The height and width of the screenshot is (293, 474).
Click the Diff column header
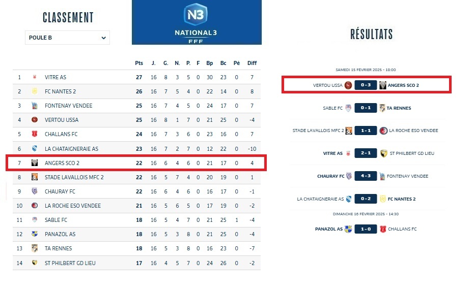tap(252, 63)
